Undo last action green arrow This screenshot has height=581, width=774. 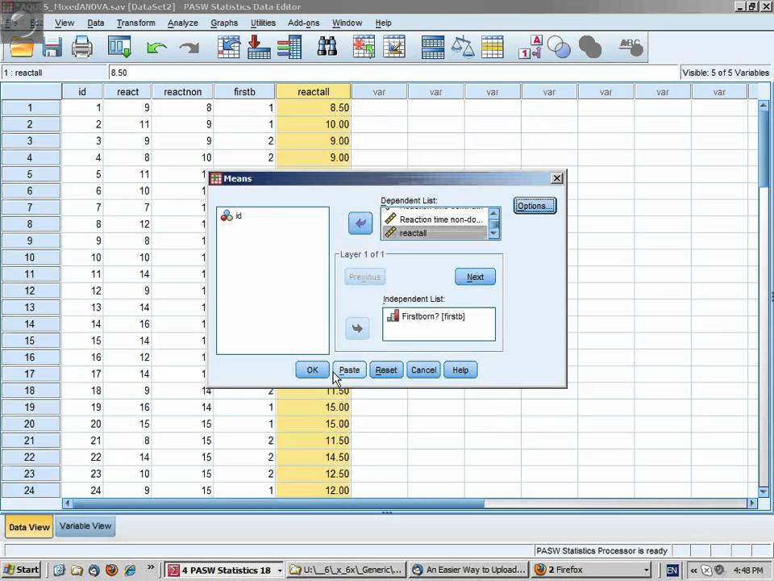156,48
